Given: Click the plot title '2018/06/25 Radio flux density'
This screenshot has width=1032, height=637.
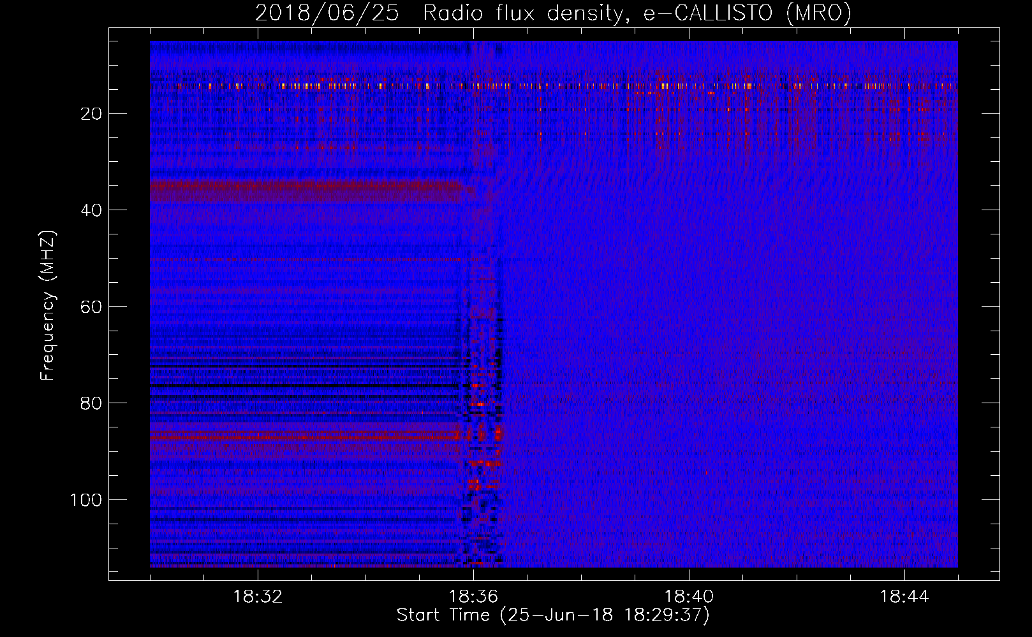Looking at the screenshot, I should 553,13.
